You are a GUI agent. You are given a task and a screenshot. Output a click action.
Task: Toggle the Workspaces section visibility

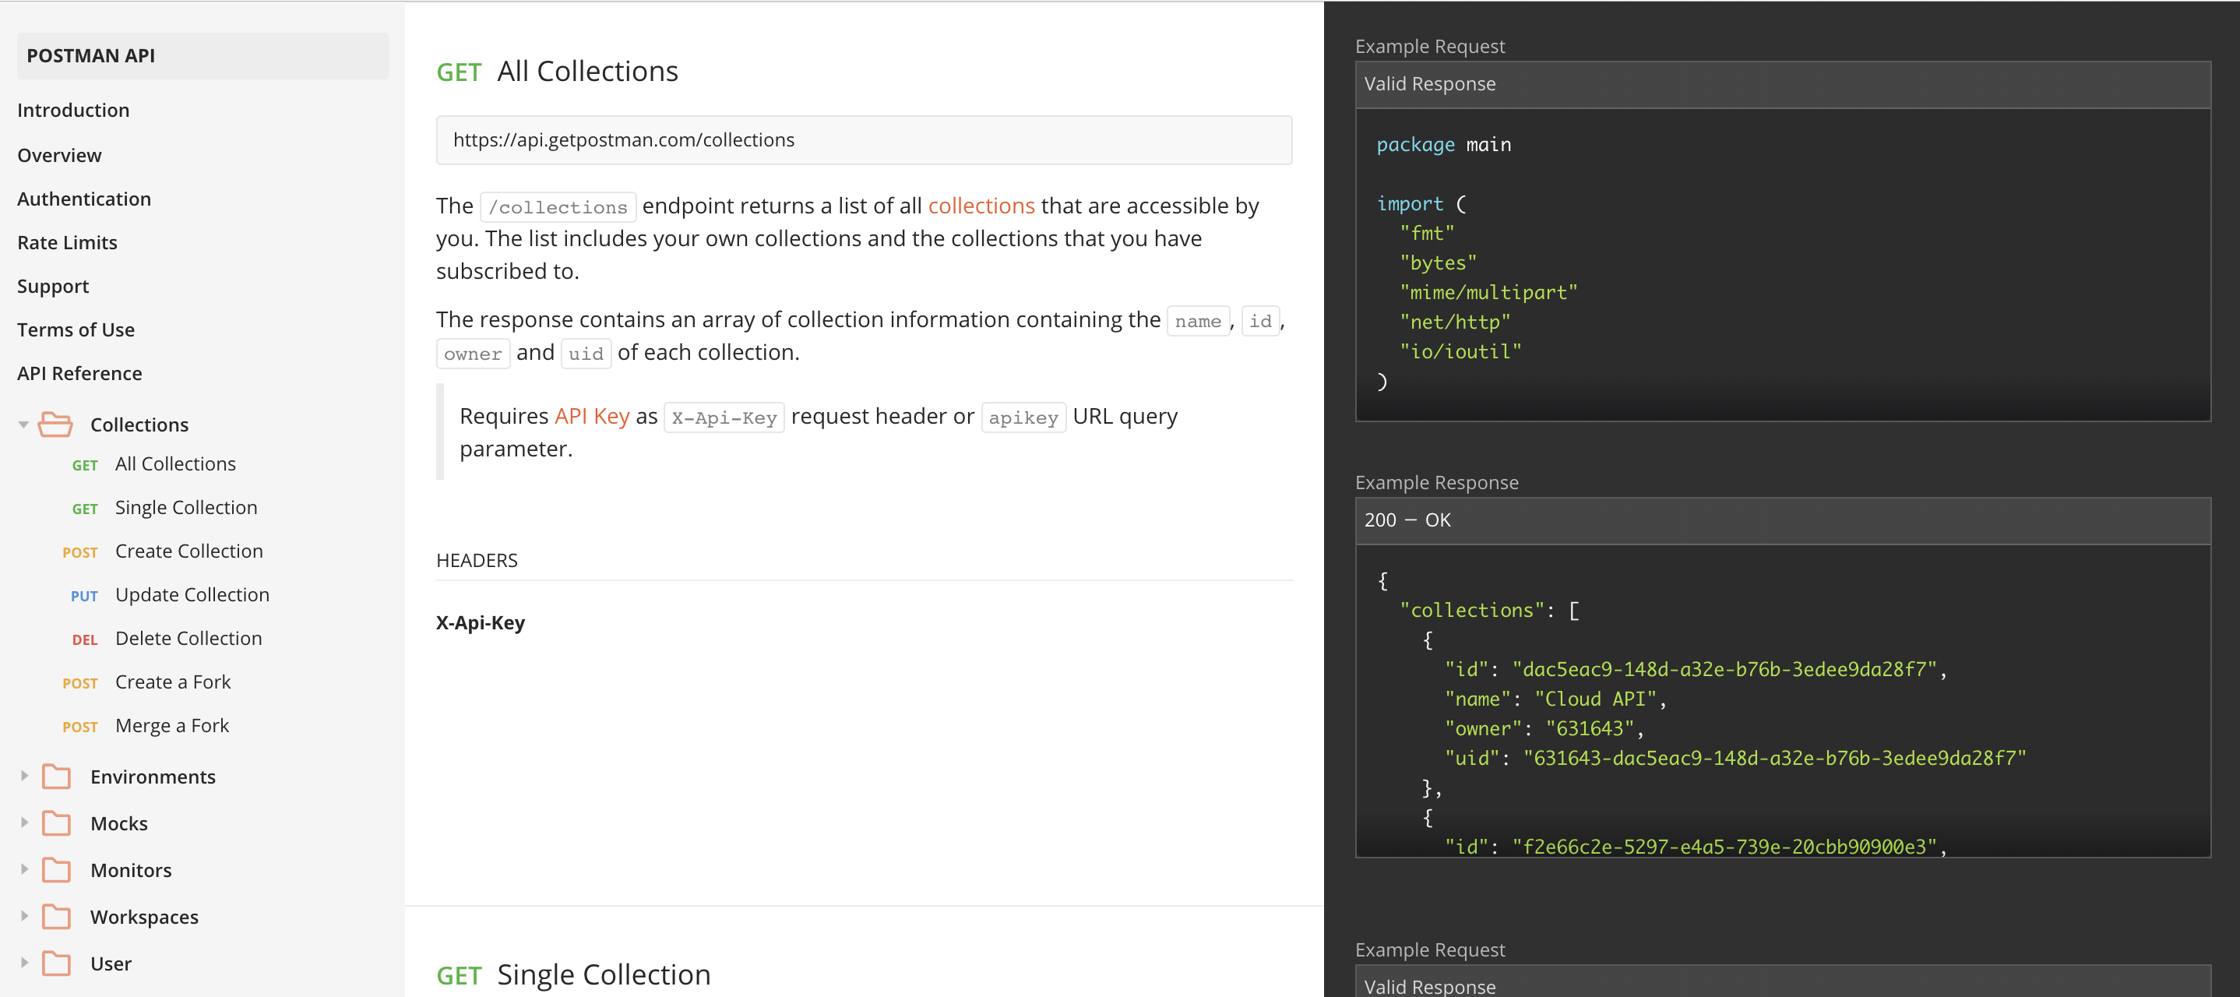23,914
